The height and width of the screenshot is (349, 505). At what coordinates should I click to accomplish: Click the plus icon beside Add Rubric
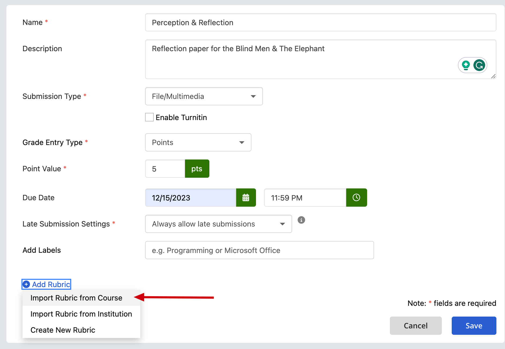point(26,284)
